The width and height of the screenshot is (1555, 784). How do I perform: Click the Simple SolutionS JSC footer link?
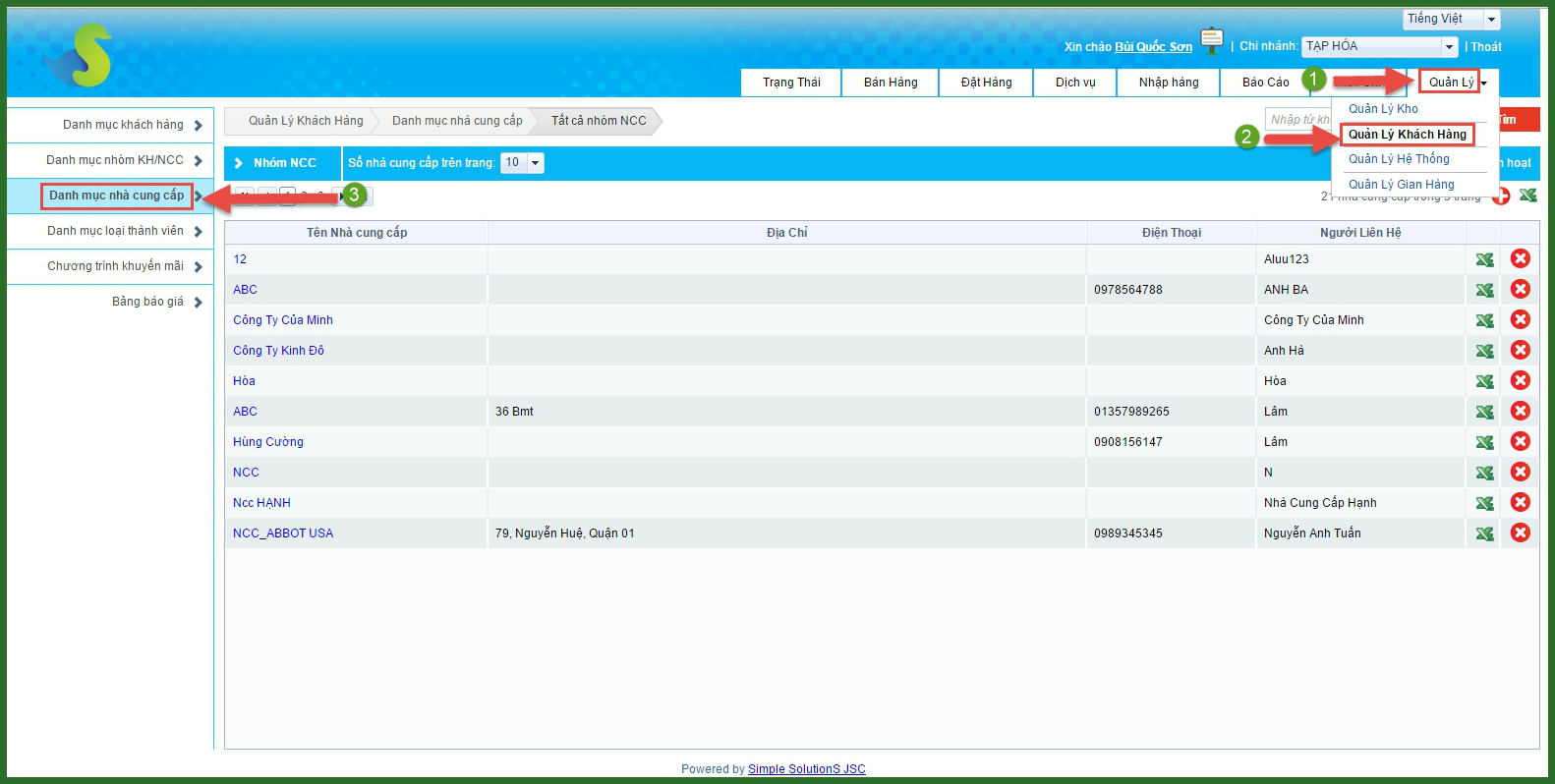click(x=806, y=769)
